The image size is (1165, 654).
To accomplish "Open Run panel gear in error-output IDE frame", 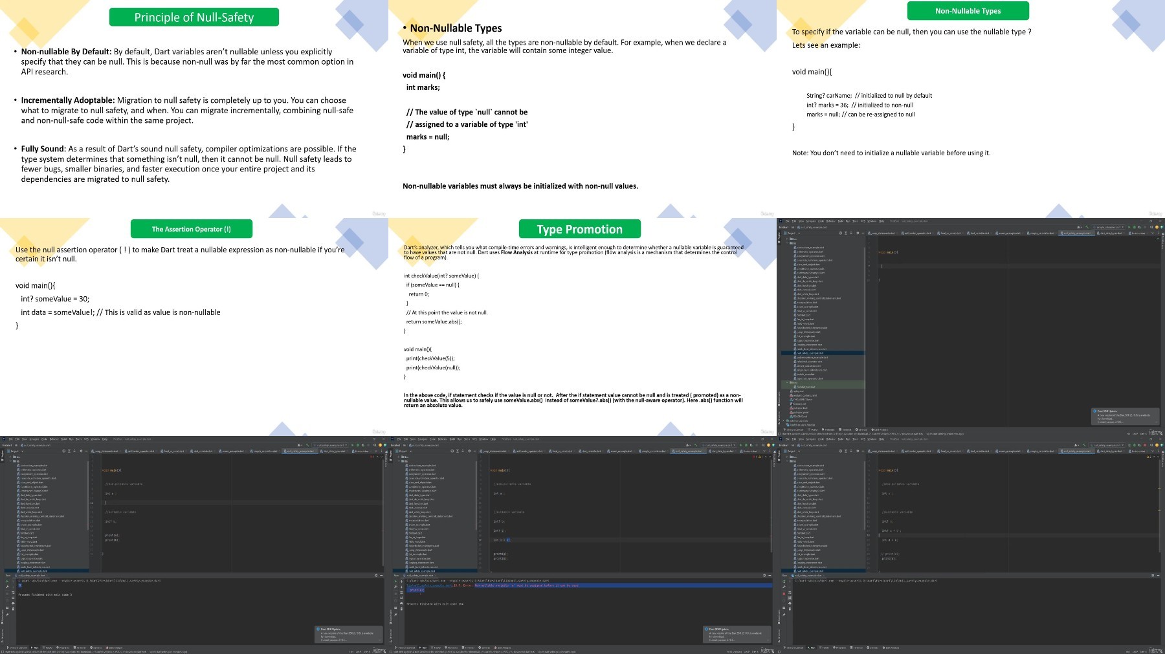I will pos(764,575).
